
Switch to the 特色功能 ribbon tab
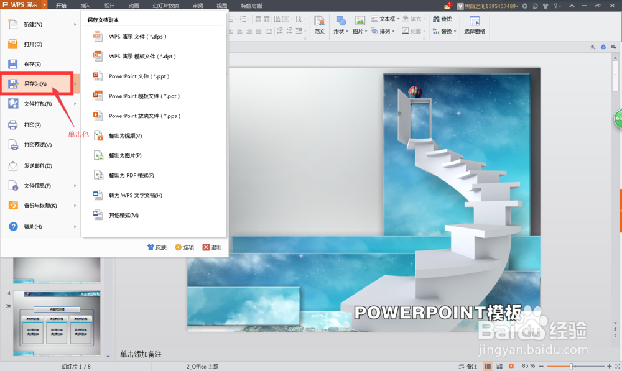[x=251, y=6]
